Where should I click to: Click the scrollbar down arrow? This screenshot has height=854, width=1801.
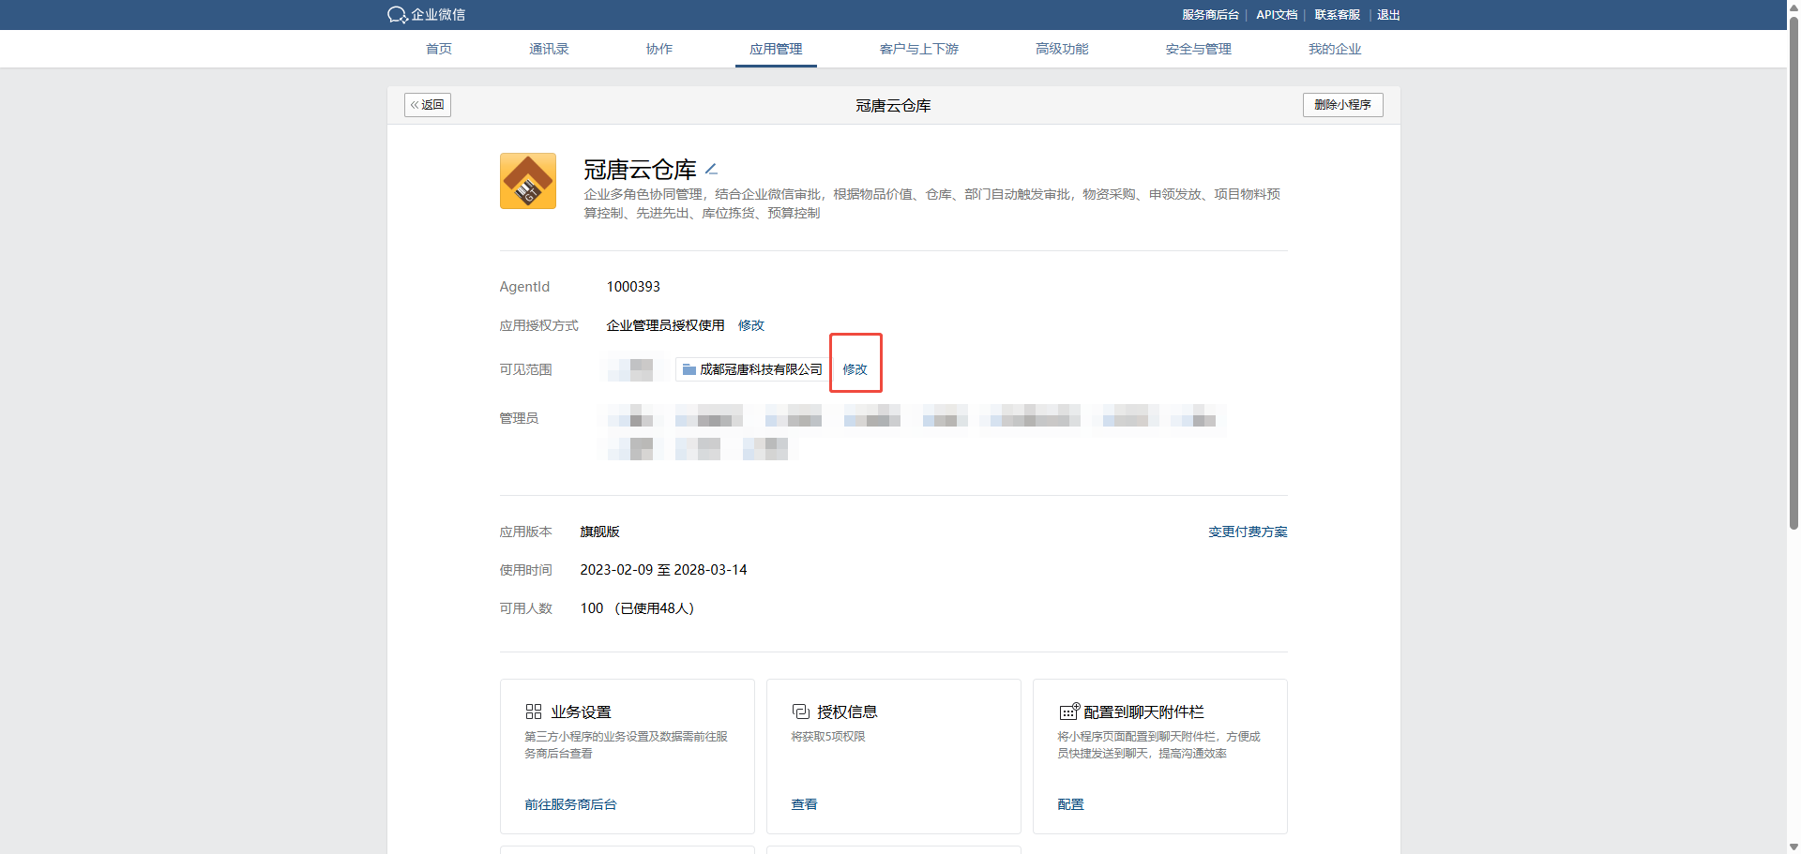click(1793, 847)
